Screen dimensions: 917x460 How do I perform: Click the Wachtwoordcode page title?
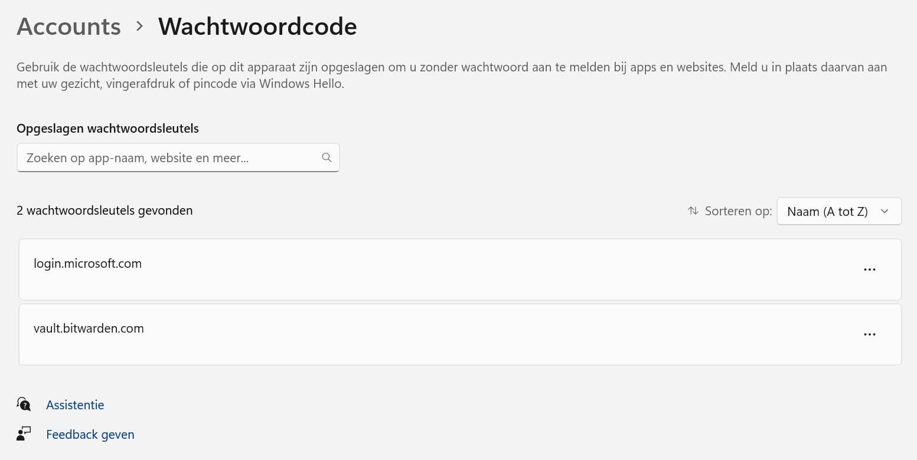click(257, 27)
